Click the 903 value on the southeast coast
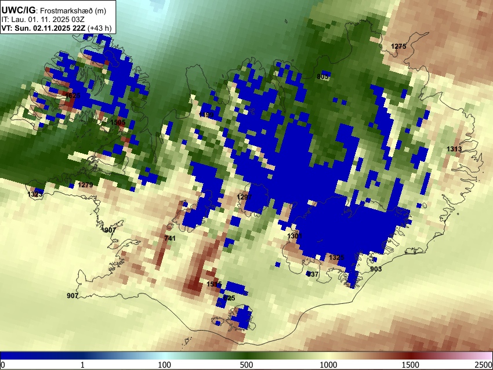 376,269
